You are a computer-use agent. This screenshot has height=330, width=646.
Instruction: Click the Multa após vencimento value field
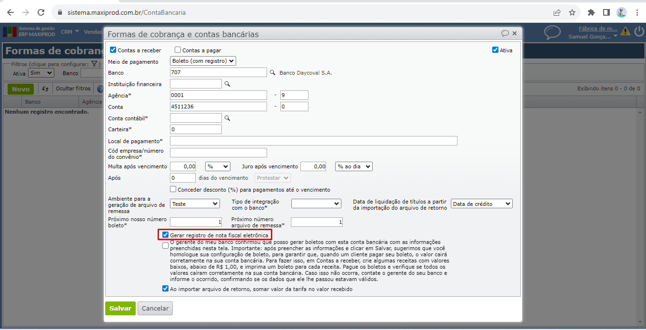point(183,166)
